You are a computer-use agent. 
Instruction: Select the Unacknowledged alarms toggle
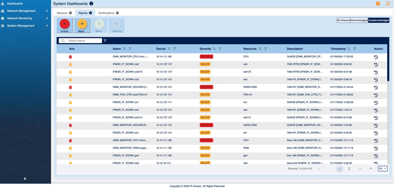[x=379, y=20]
